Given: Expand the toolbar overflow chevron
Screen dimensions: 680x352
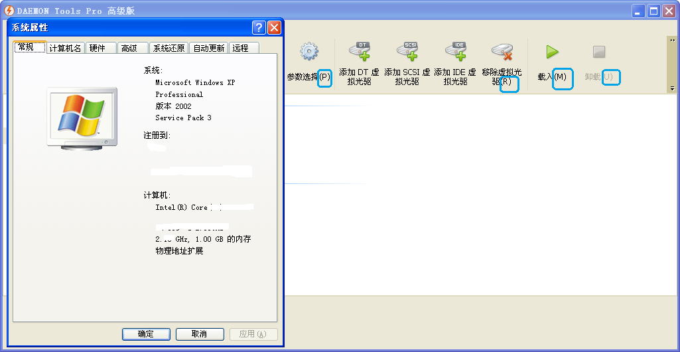Looking at the screenshot, I should (x=672, y=39).
